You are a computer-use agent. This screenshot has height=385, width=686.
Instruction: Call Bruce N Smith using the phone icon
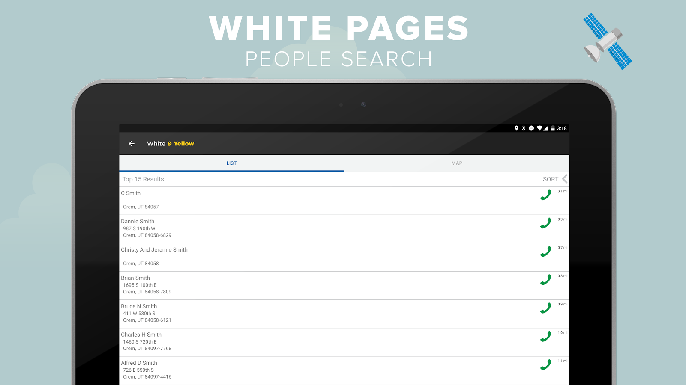pos(545,308)
